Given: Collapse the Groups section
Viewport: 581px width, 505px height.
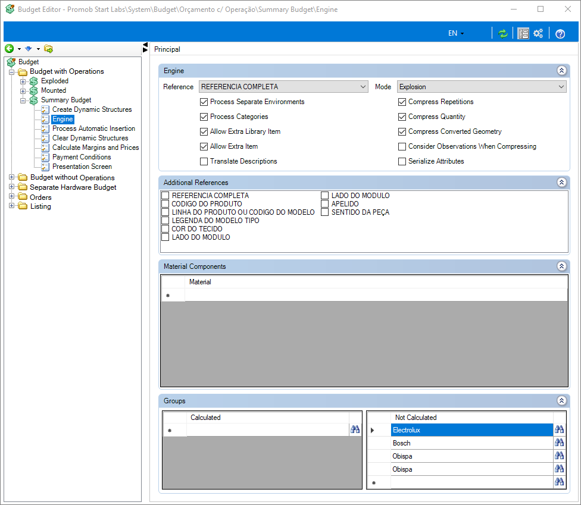Looking at the screenshot, I should (x=562, y=400).
